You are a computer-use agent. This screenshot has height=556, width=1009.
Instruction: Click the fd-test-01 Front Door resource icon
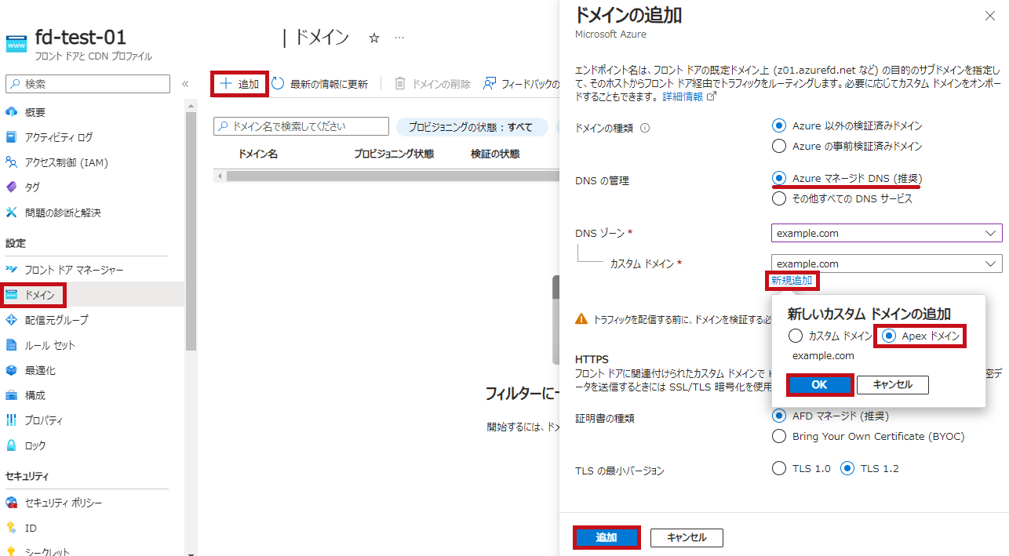[16, 43]
